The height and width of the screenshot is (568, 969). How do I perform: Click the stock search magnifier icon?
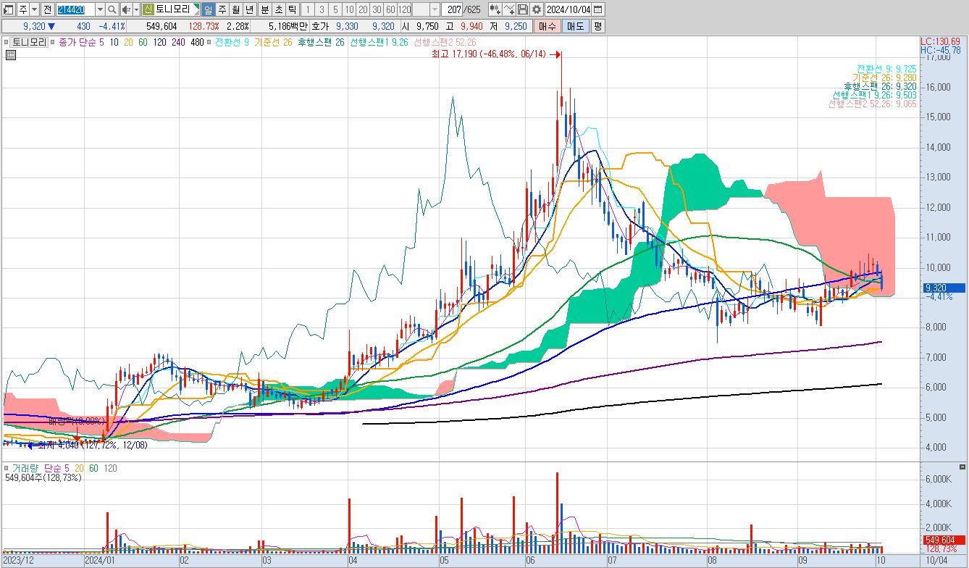(113, 9)
